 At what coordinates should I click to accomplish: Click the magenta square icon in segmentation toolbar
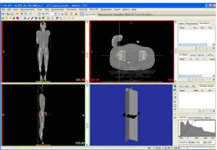coord(18,18)
